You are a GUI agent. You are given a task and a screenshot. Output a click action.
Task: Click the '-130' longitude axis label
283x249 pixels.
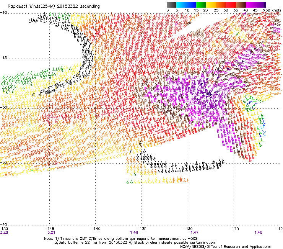(188, 229)
